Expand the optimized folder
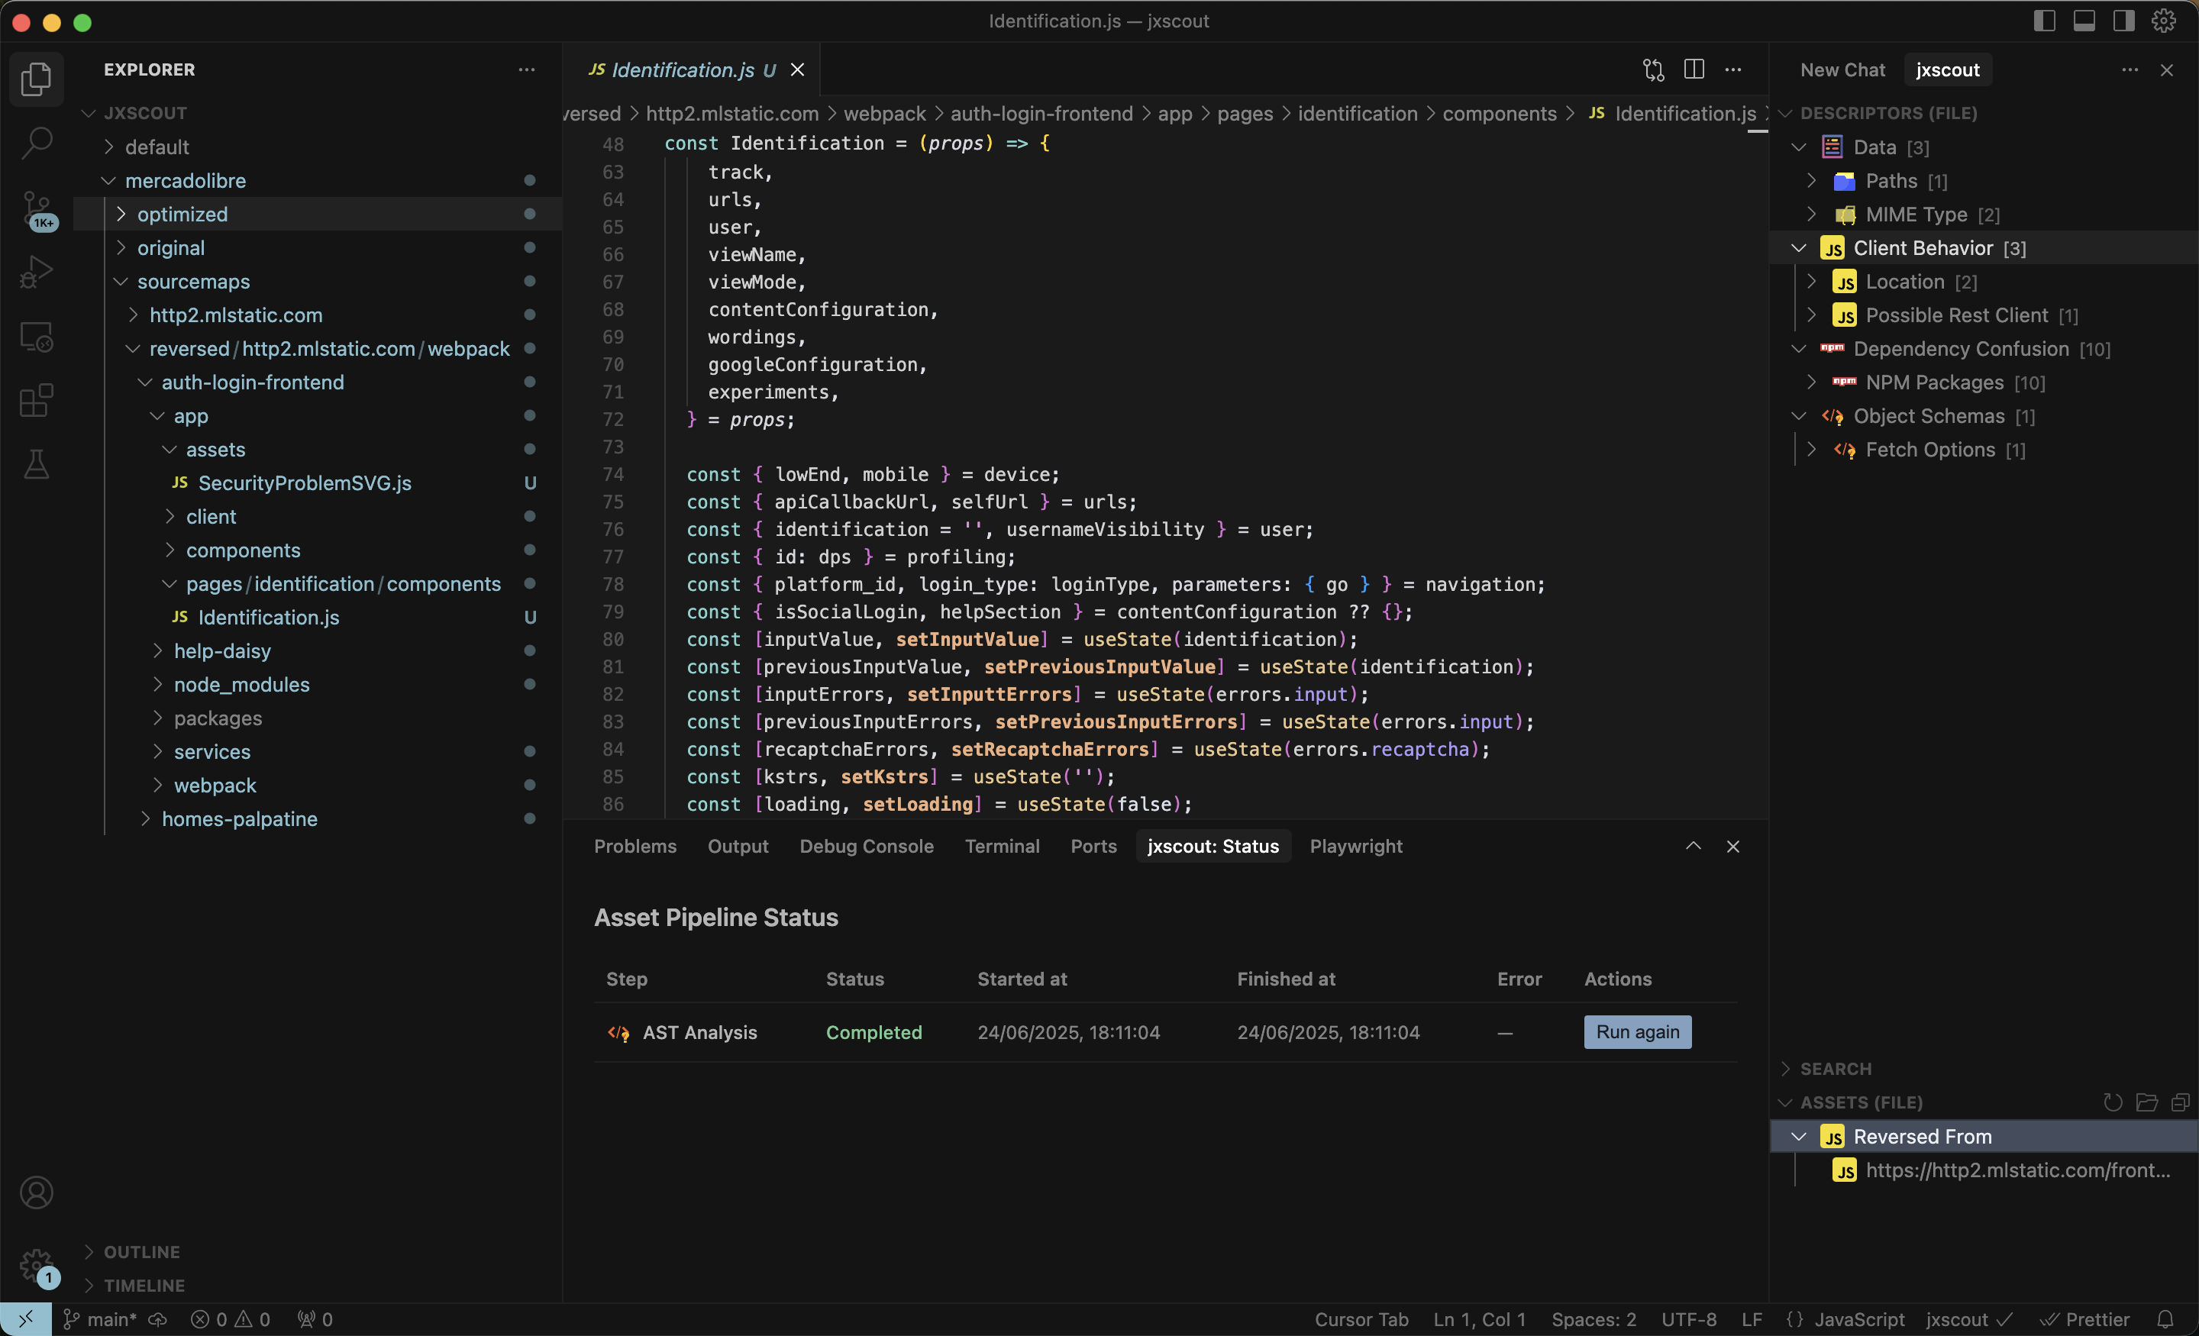 click(318, 215)
